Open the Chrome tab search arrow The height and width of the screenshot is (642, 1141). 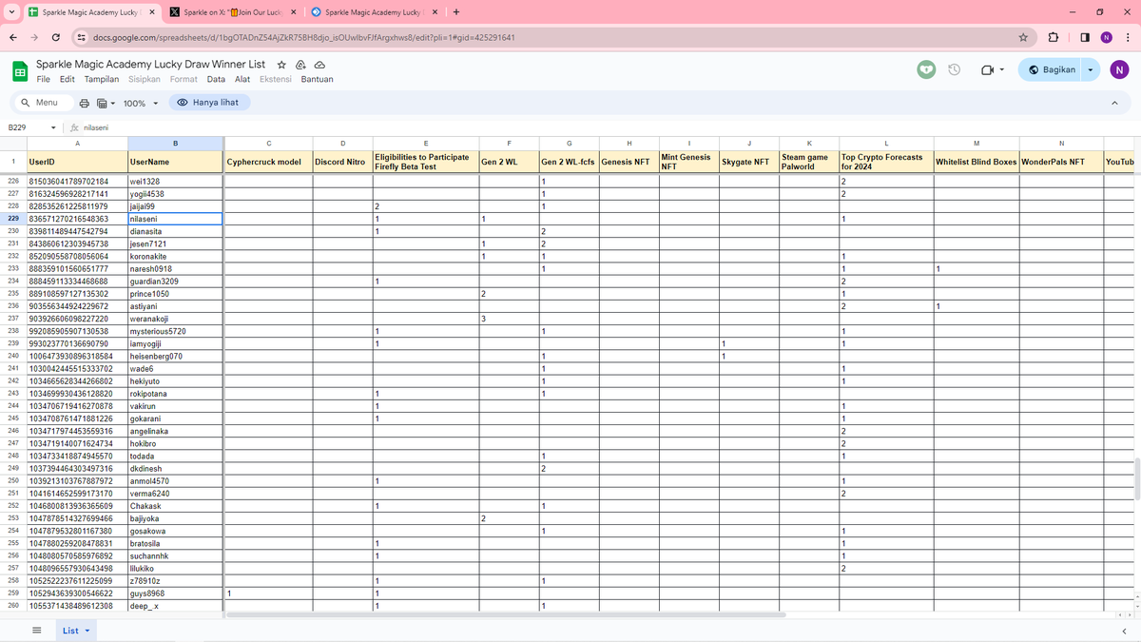click(x=10, y=12)
